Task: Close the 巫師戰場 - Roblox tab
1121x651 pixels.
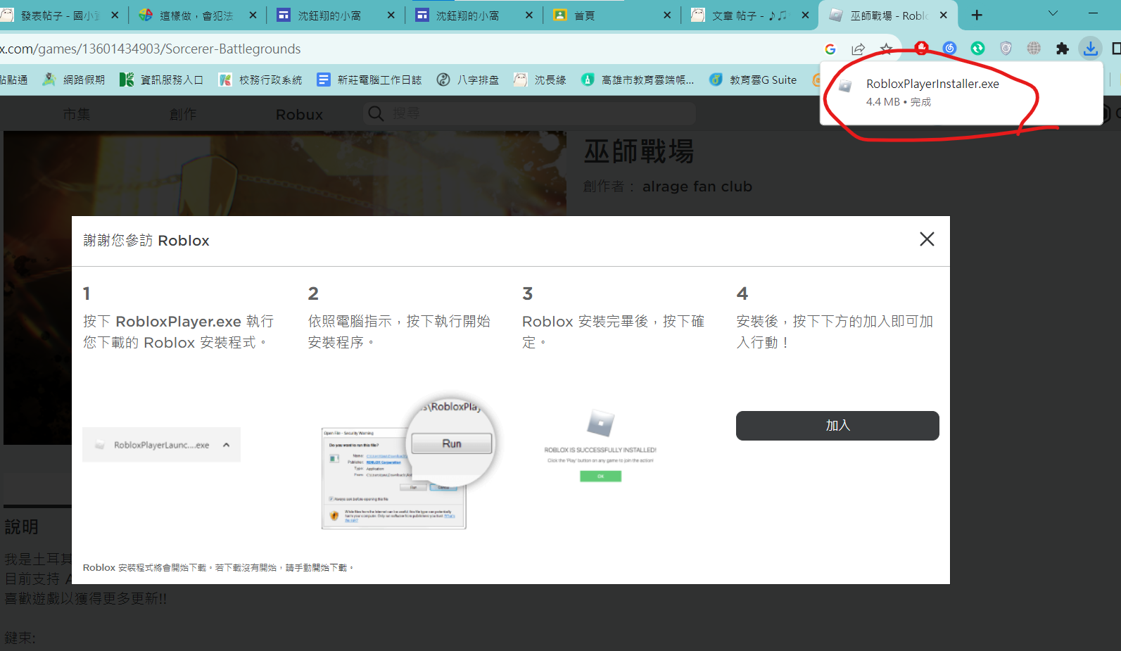Action: [x=943, y=15]
